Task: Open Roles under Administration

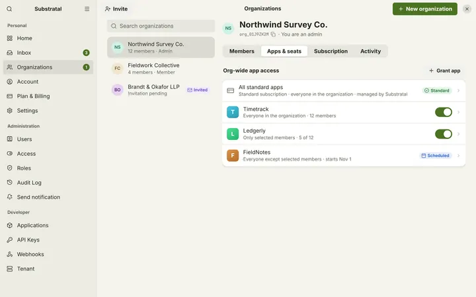Action: (48, 168)
